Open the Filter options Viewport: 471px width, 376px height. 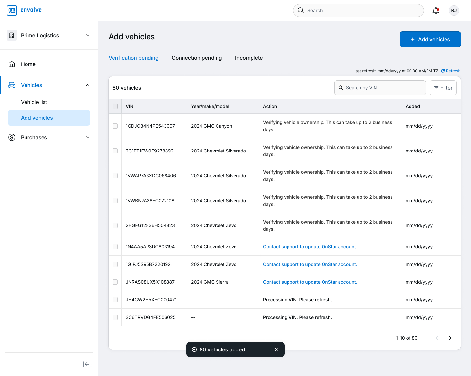pos(443,88)
